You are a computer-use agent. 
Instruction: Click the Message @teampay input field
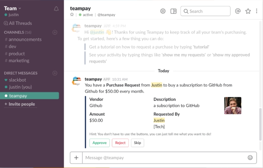coord(164,158)
